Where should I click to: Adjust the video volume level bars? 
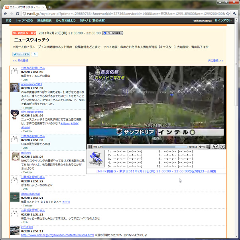206,147
